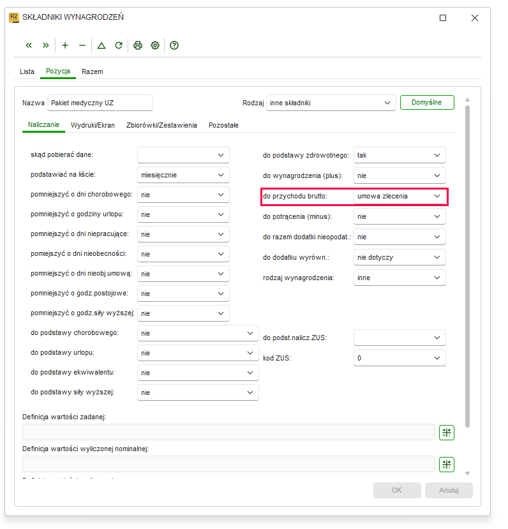
Task: Expand 'pomniejszyć o dni niepracujące' dropdown
Action: click(x=183, y=234)
